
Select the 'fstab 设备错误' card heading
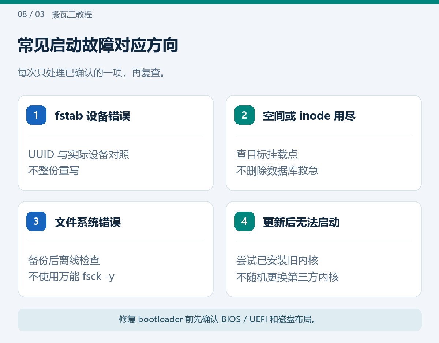coord(93,116)
